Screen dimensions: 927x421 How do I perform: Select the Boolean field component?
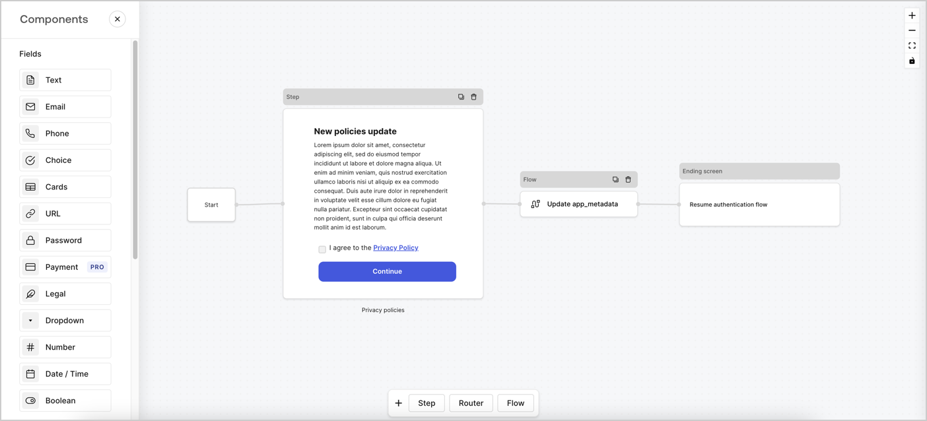pyautogui.click(x=65, y=401)
